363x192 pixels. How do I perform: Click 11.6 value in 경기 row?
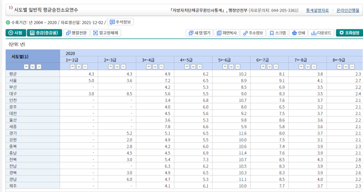tap(243, 134)
